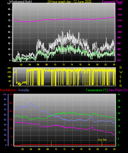Select the "180" wind direction axis value
This screenshot has width=128, height=153.
(x=9, y=77)
